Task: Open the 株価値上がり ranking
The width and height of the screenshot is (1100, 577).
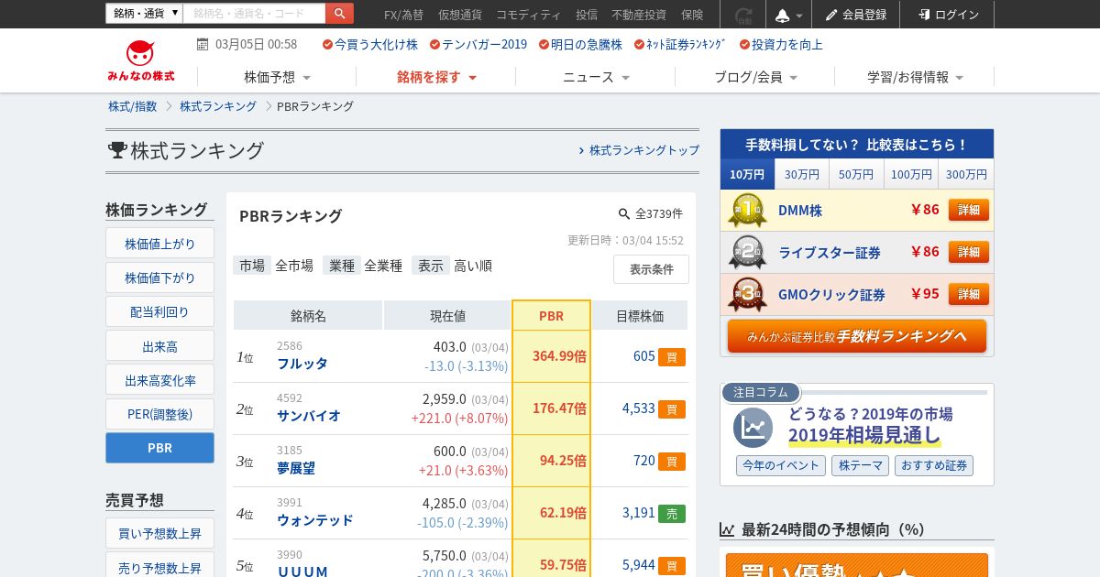Action: coord(159,244)
